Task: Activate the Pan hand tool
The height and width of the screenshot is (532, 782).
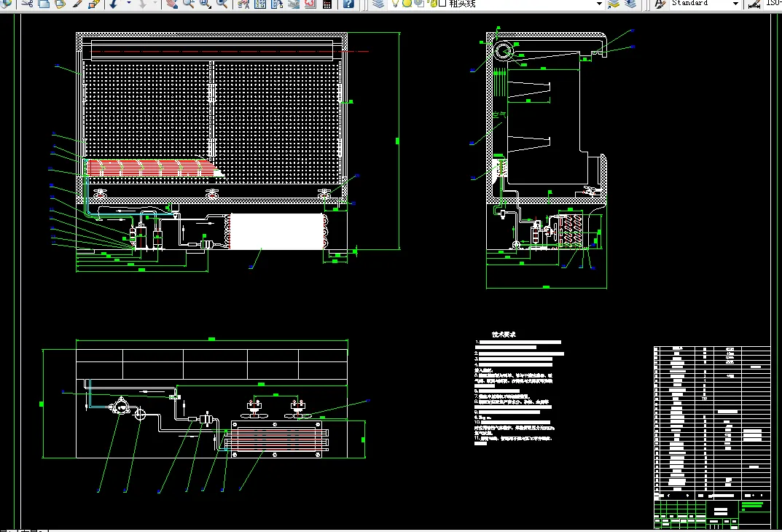Action: coord(171,3)
